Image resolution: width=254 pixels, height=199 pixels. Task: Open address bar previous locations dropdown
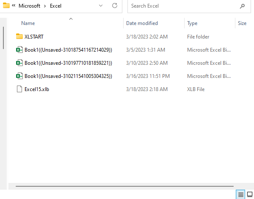(101, 6)
